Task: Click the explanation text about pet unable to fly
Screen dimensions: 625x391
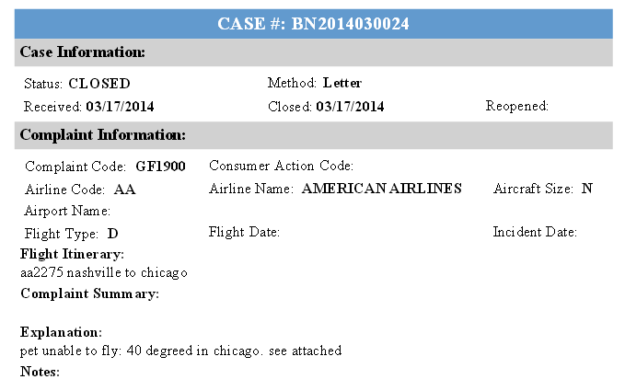Action: 181,351
